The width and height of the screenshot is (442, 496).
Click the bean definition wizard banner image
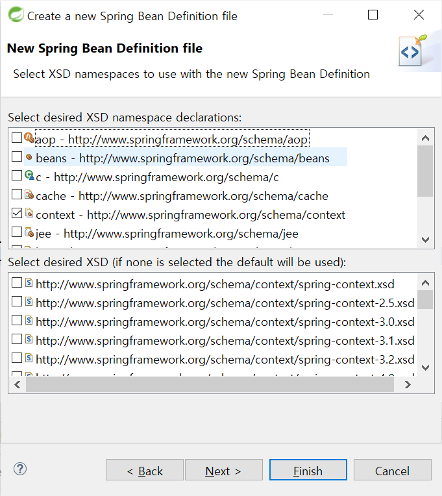pos(413,51)
